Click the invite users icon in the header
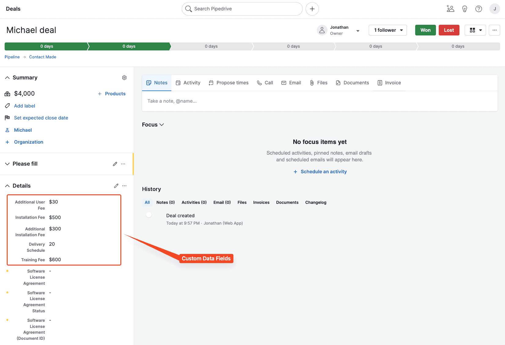This screenshot has height=345, width=505. [x=450, y=9]
